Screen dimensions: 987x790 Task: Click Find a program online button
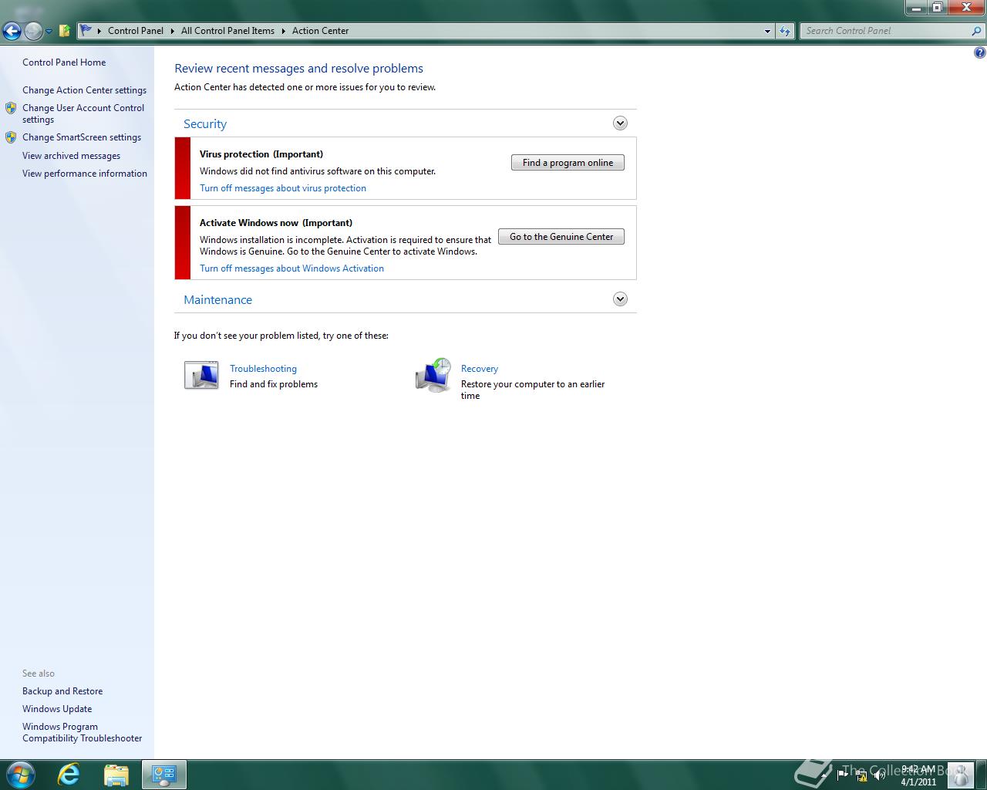(x=568, y=163)
